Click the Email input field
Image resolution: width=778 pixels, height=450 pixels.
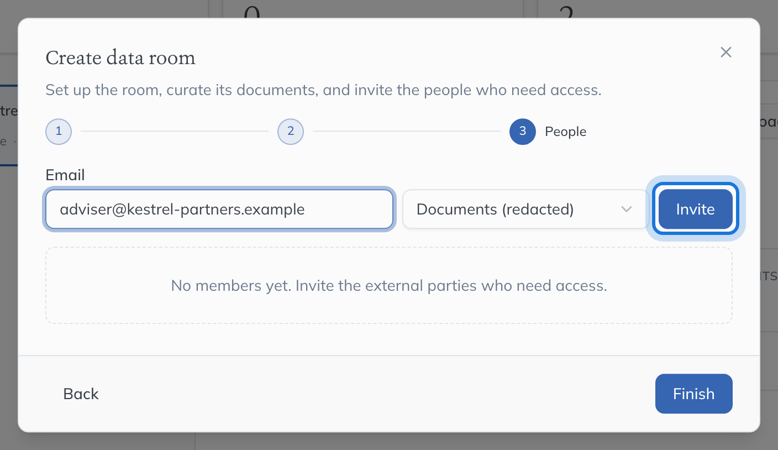tap(219, 210)
